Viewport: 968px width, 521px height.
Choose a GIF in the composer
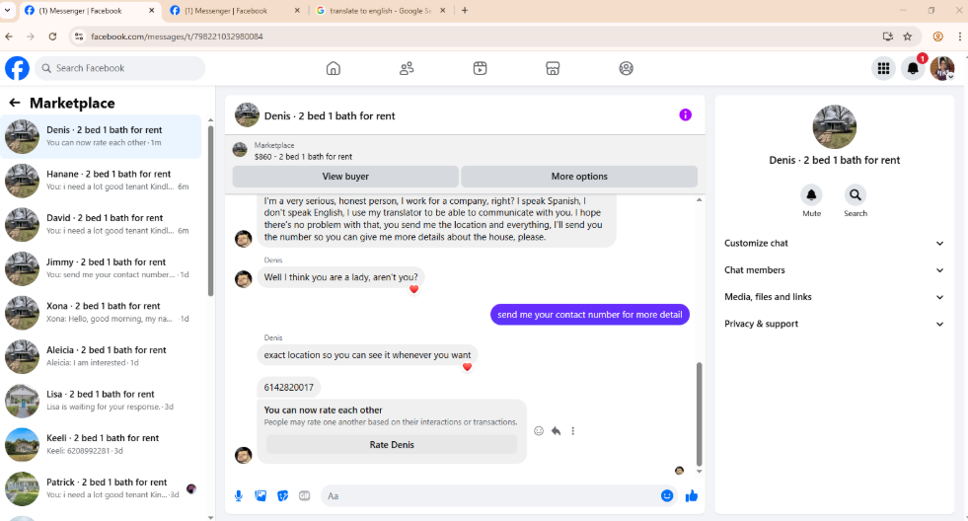coord(304,495)
